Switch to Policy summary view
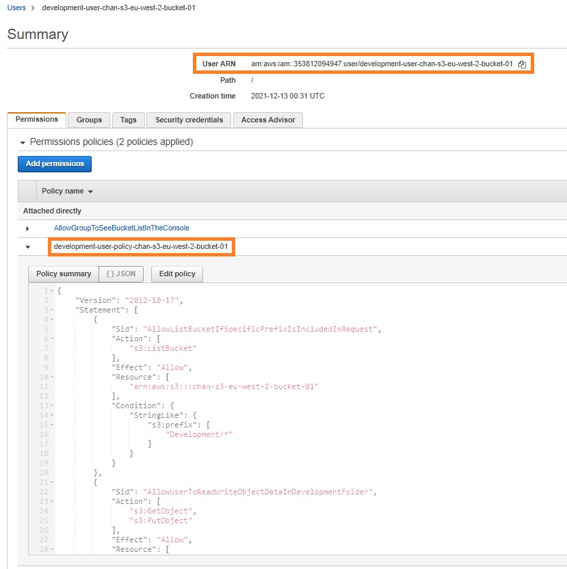567x569 pixels. pyautogui.click(x=64, y=274)
